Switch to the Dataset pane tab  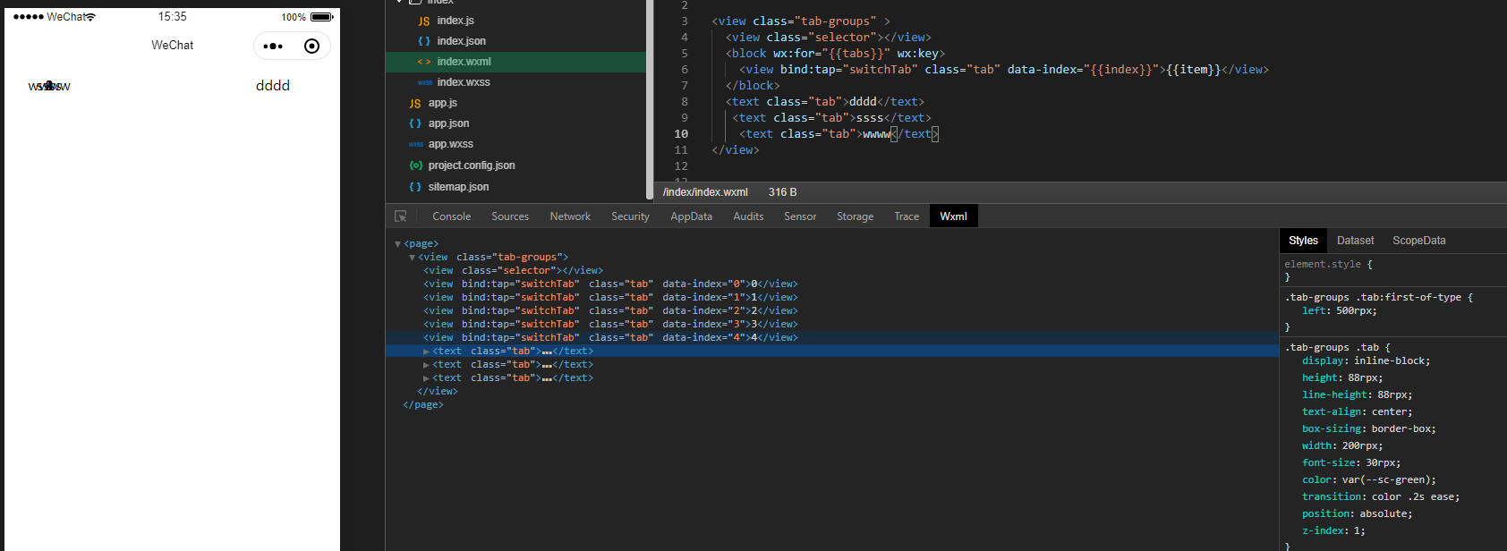(x=1355, y=241)
